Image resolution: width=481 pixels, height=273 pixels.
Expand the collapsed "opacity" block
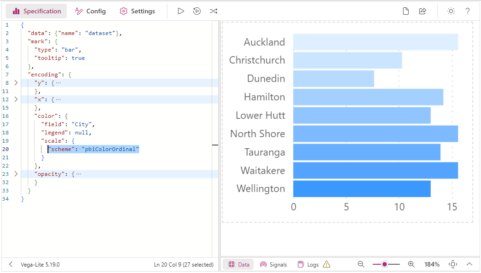[x=16, y=174]
